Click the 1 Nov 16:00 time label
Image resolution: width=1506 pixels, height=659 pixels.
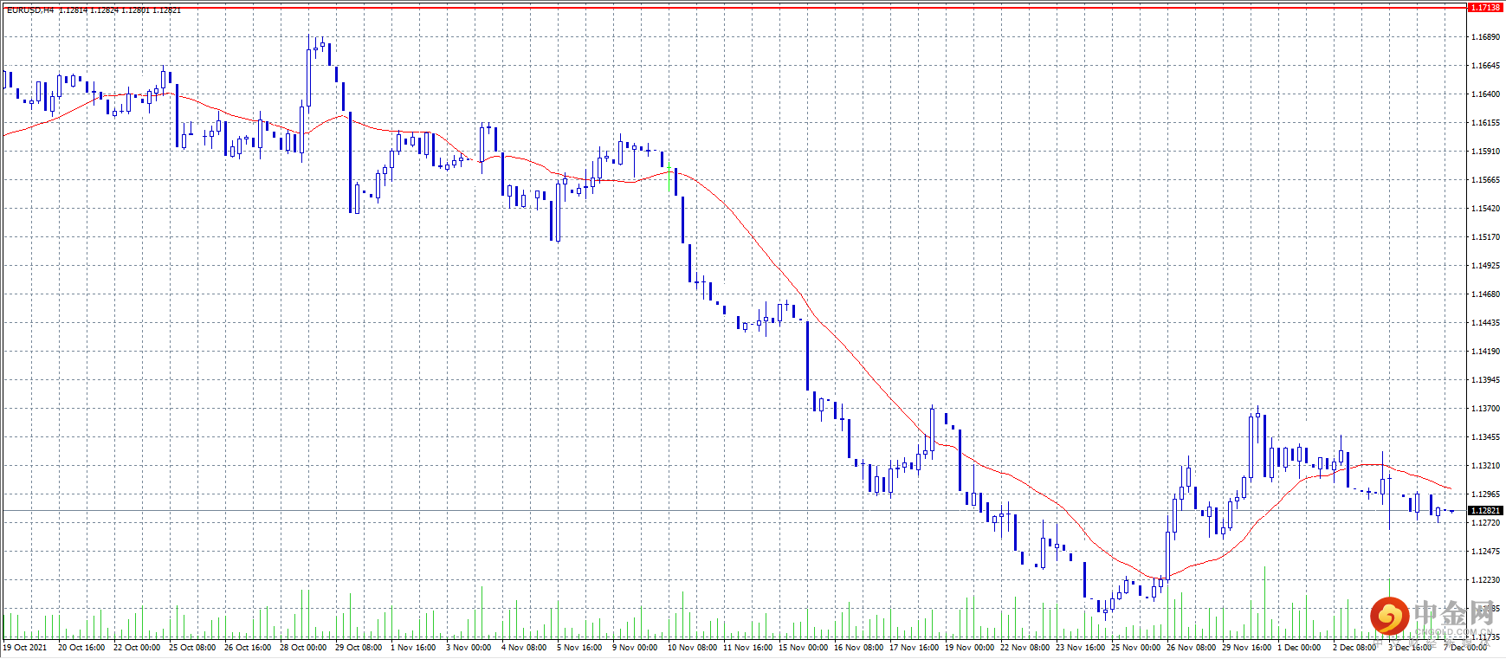[x=413, y=648]
